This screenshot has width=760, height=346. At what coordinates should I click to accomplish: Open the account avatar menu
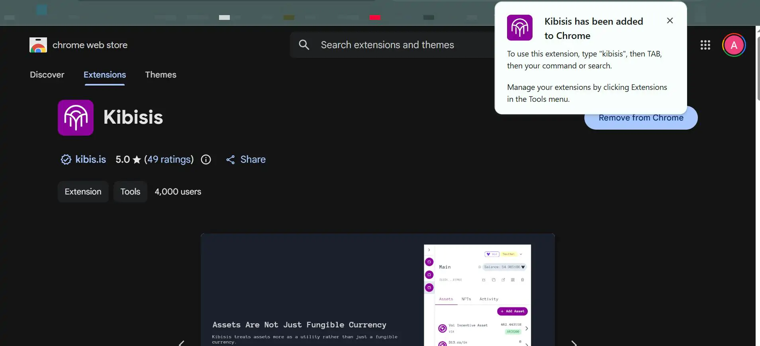tap(734, 45)
